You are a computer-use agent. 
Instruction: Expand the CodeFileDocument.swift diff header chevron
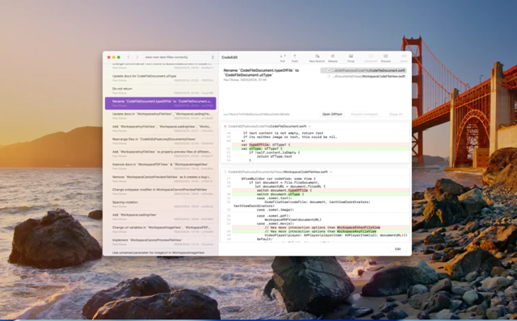point(309,127)
